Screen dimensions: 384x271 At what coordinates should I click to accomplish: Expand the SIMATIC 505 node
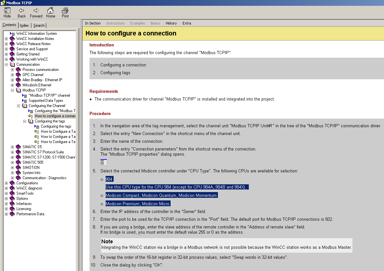[12, 162]
